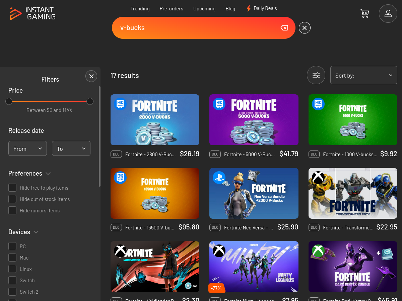Screen dimensions: 402x301
Task: Click DLC tag of Fortnite 5000 V-Bucks
Action: tap(215, 154)
